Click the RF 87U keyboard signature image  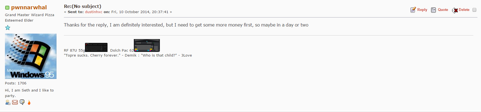point(96,48)
